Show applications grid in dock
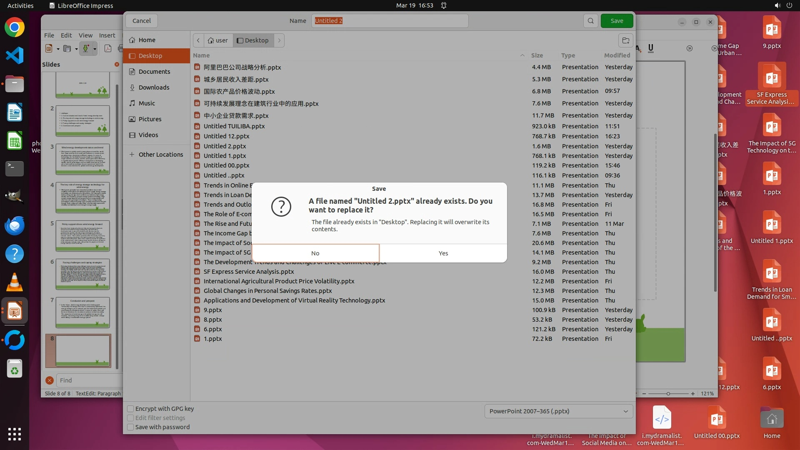The image size is (800, 450). click(15, 434)
